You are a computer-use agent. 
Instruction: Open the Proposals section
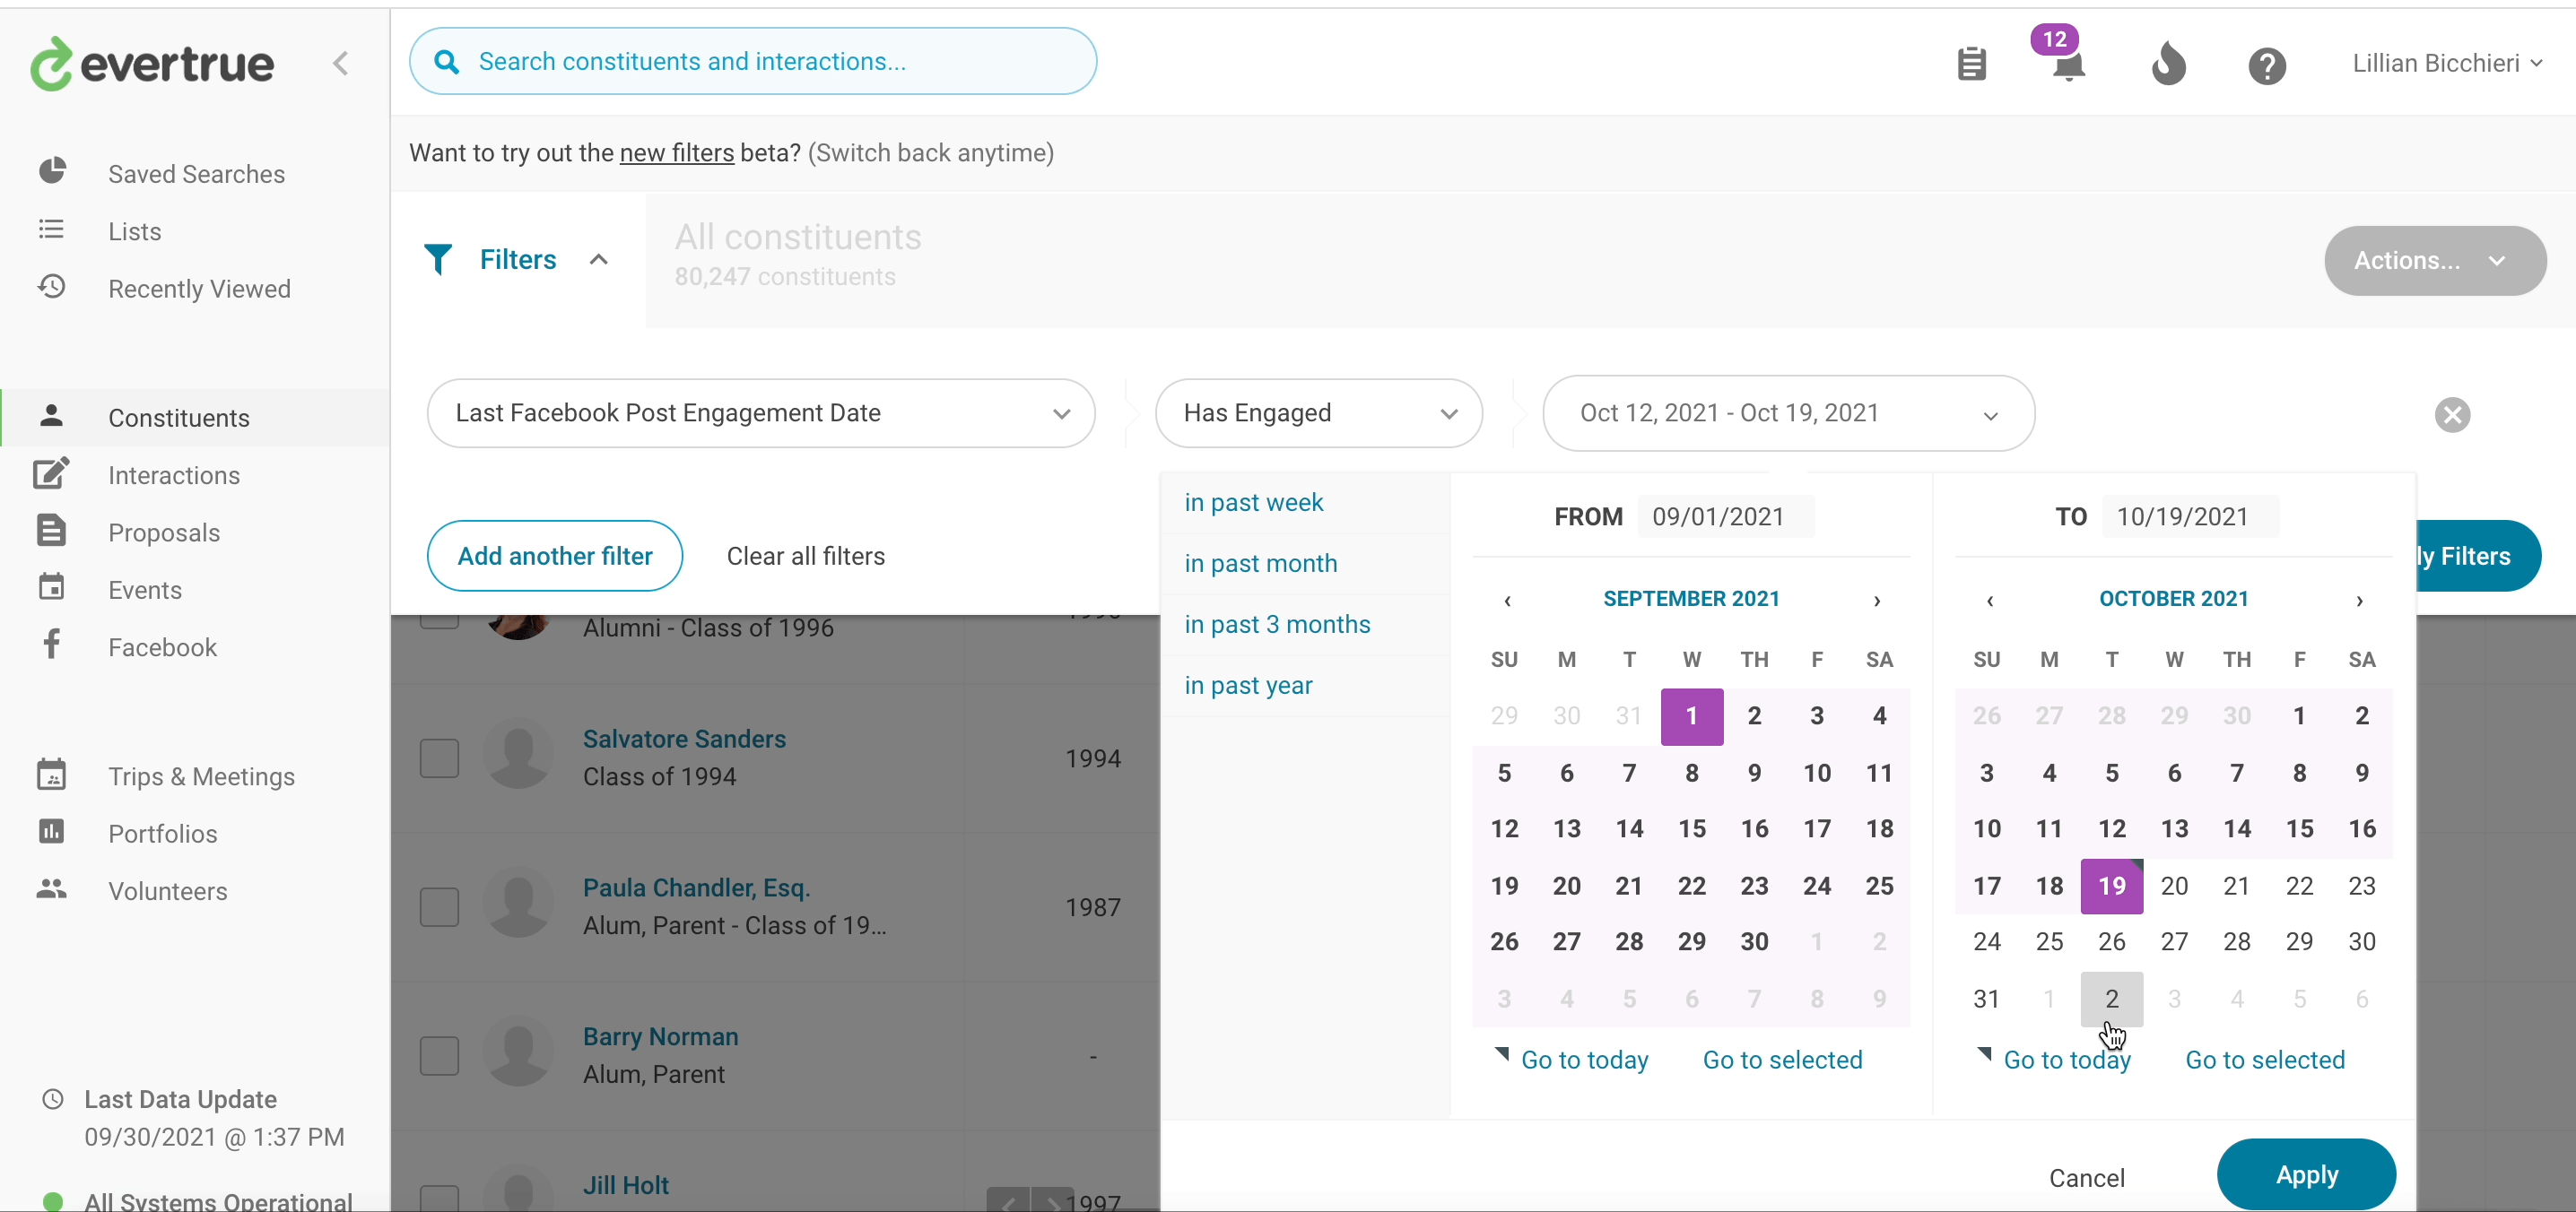(164, 532)
